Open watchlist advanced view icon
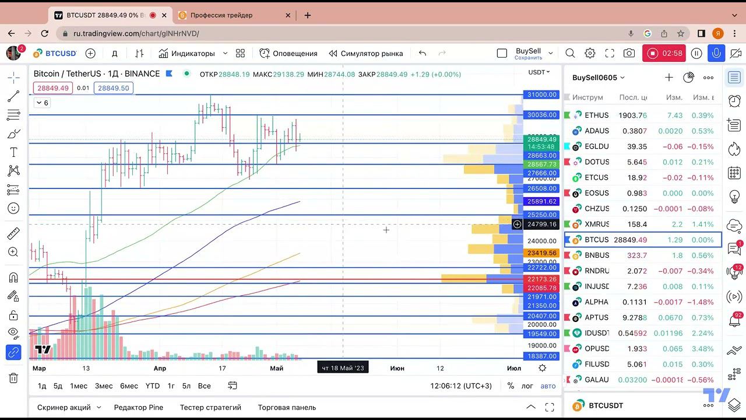The height and width of the screenshot is (420, 746). [x=688, y=77]
